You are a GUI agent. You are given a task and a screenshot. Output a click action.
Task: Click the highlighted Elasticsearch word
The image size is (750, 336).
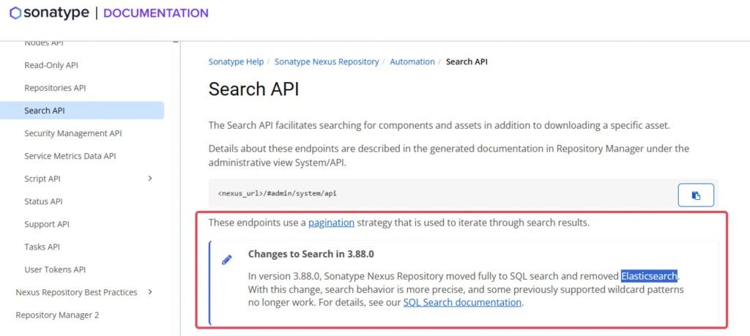(x=649, y=276)
